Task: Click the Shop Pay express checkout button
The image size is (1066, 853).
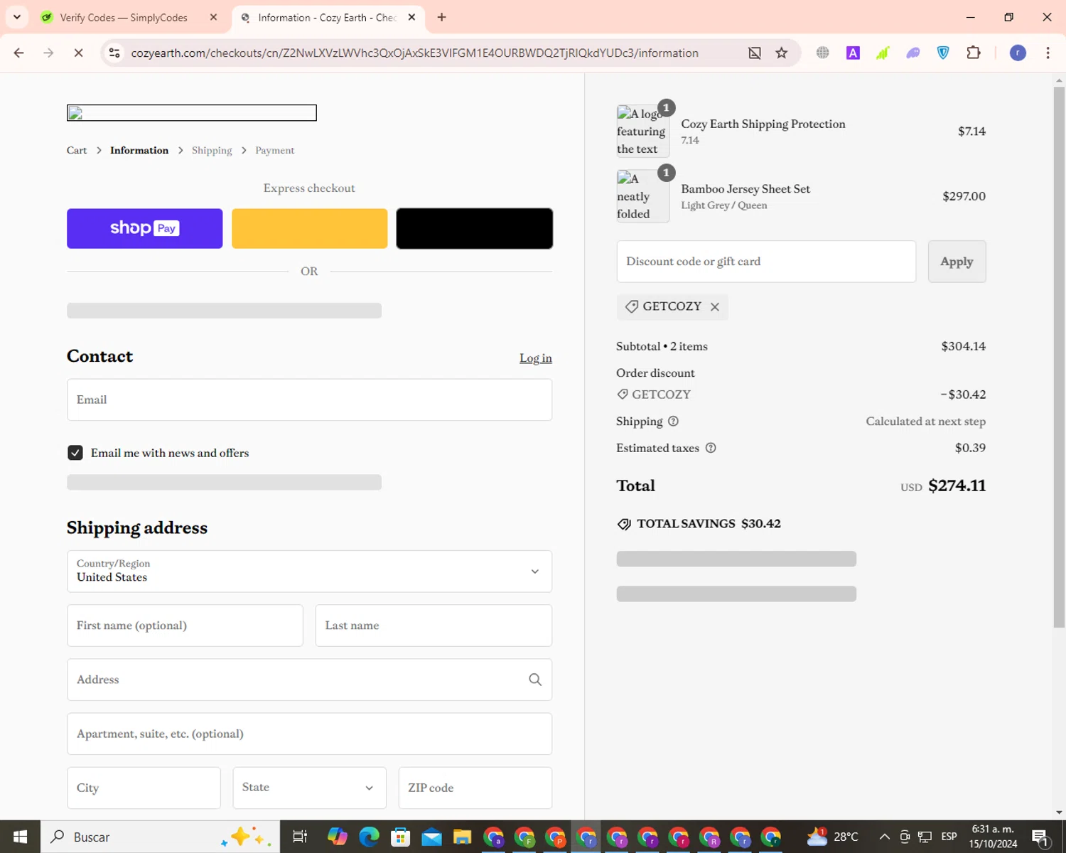Action: [x=144, y=228]
